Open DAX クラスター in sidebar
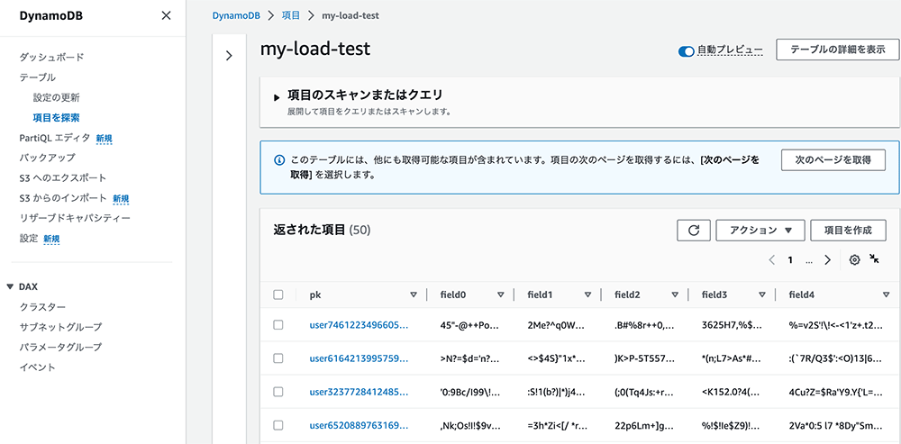This screenshot has width=901, height=444. point(42,307)
